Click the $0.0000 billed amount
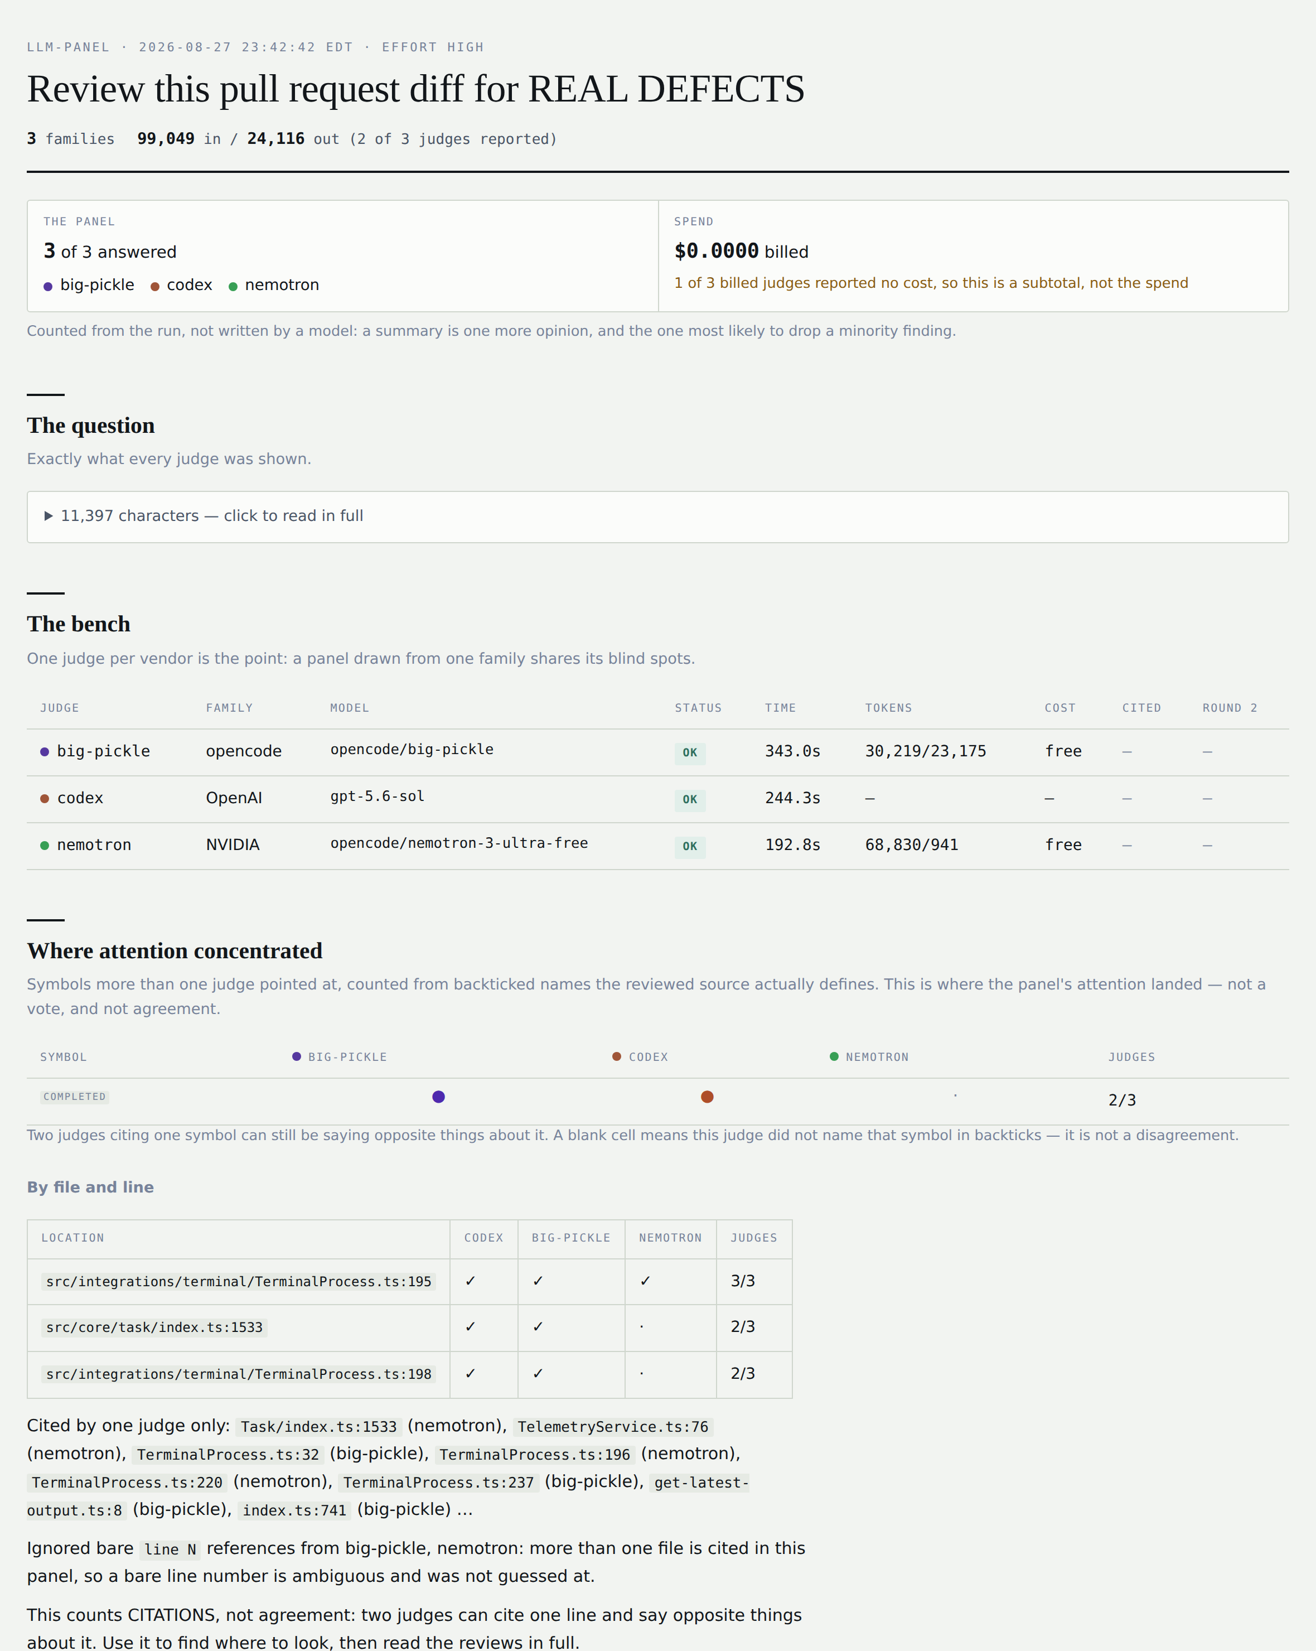This screenshot has height=1651, width=1316. [717, 251]
